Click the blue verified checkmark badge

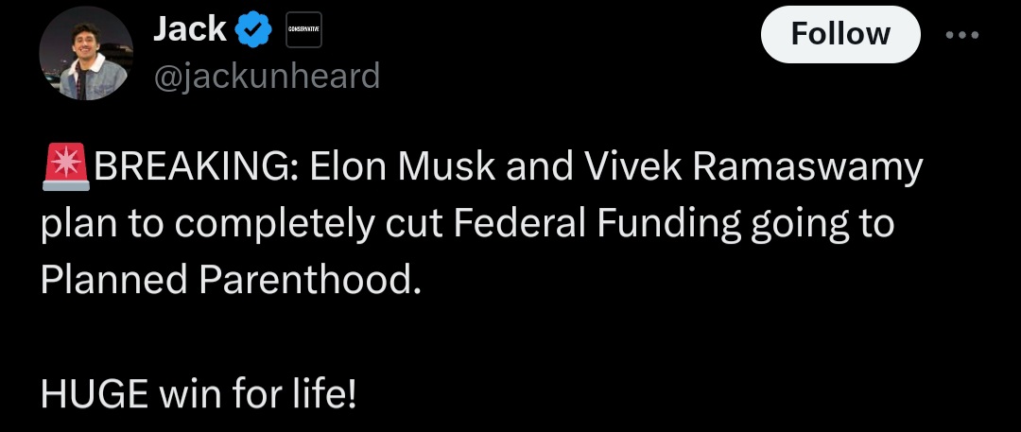coord(251,30)
